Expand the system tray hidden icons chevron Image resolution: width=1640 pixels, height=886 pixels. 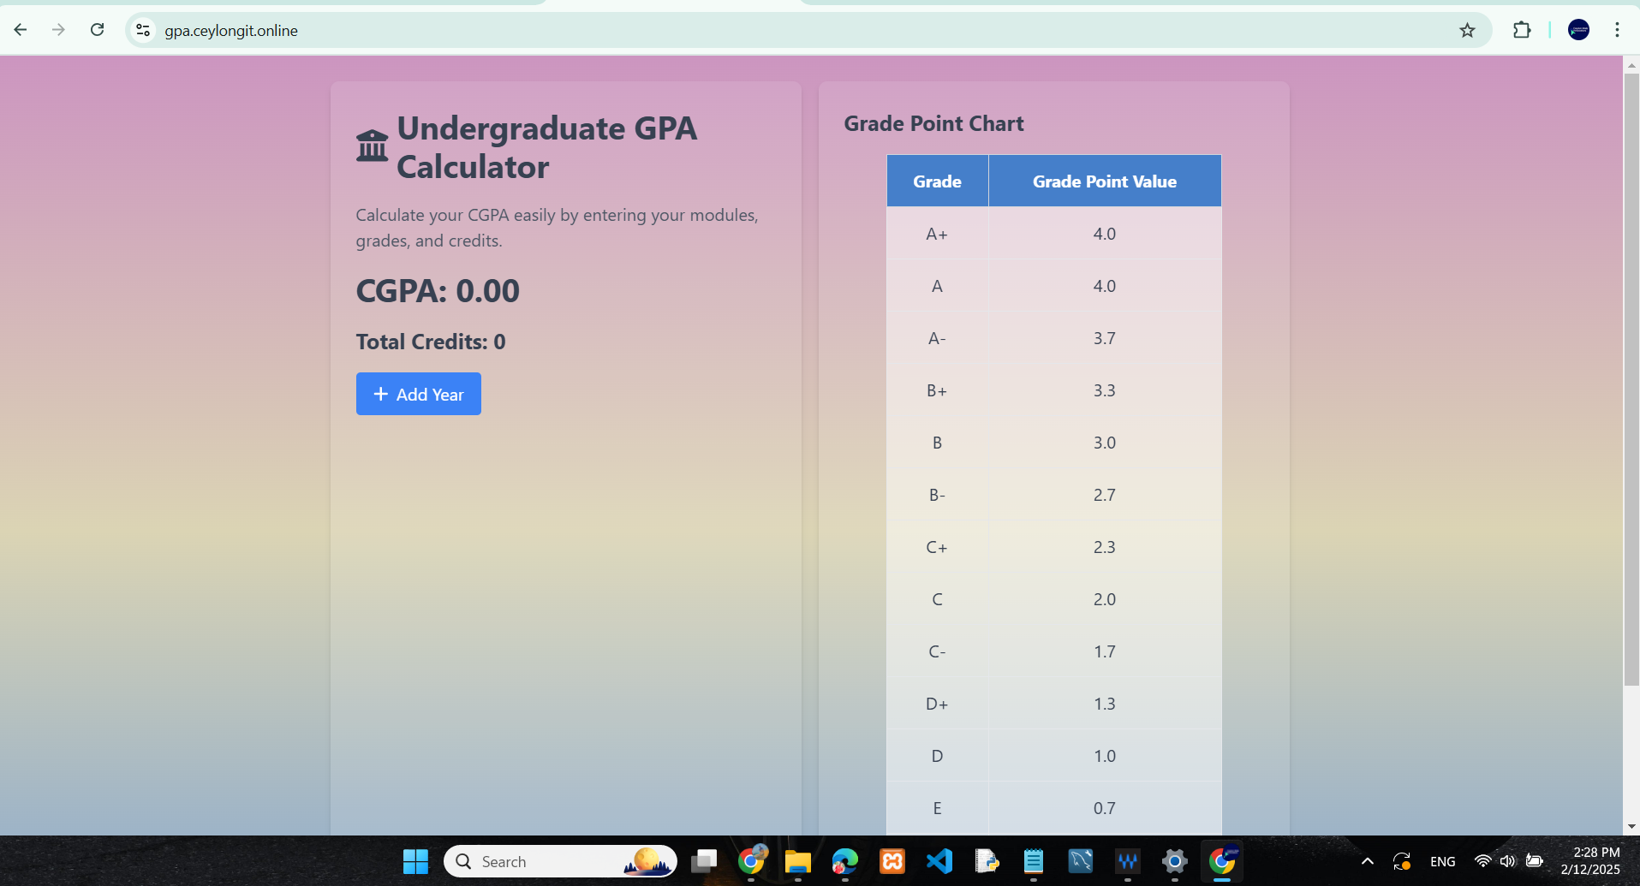click(1368, 861)
